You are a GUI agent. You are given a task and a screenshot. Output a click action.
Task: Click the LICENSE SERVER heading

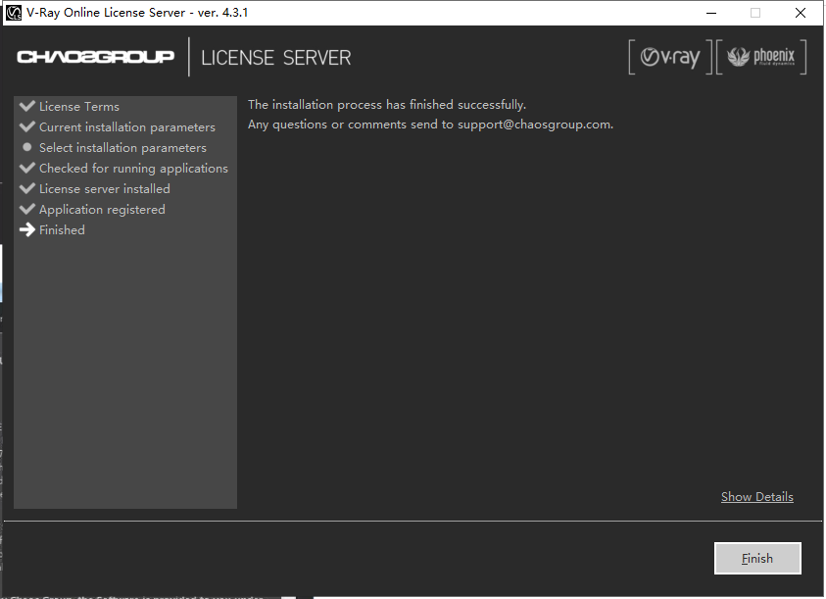point(275,58)
